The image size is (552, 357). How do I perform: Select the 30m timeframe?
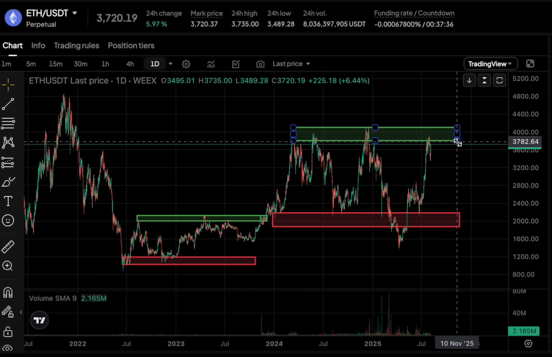[x=80, y=64]
